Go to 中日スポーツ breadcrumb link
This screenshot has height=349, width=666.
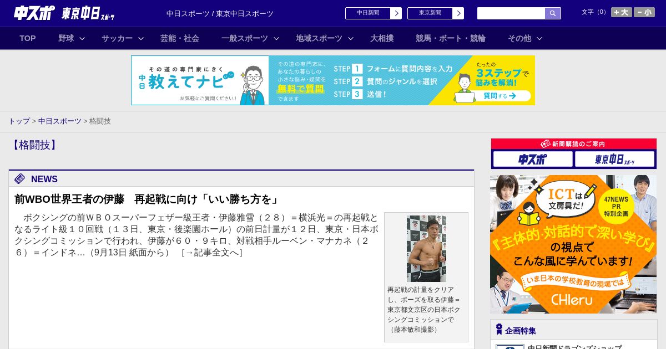pos(60,121)
